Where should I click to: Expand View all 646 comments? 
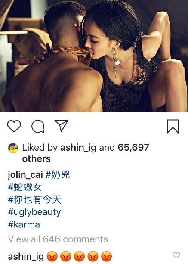(x=58, y=239)
